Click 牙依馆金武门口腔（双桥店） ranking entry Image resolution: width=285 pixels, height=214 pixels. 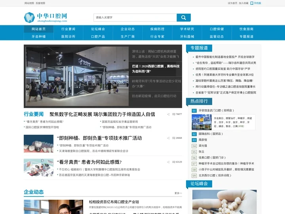click(216, 111)
